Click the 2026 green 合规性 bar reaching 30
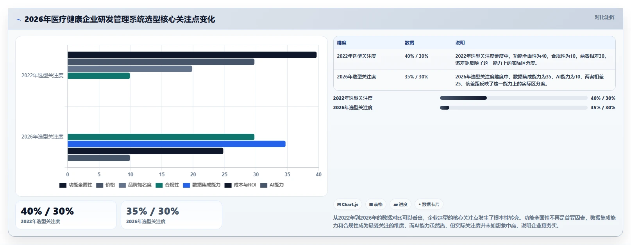This screenshot has height=245, width=631. tap(161, 137)
